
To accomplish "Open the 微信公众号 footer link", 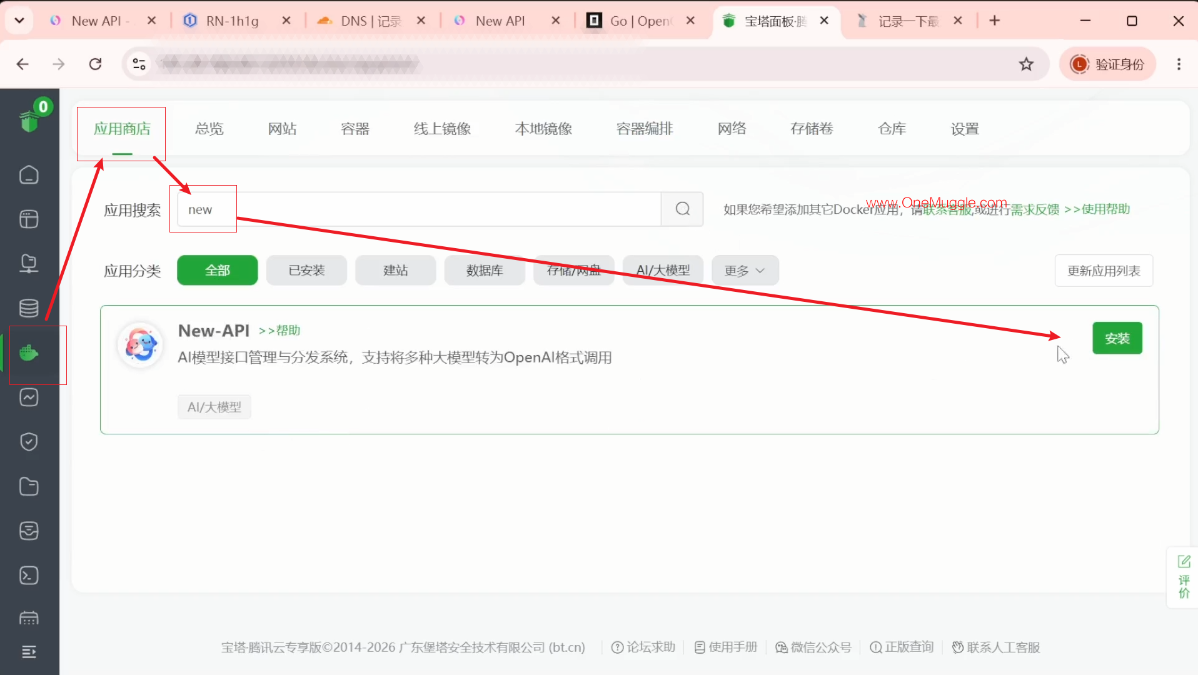I will click(x=813, y=647).
